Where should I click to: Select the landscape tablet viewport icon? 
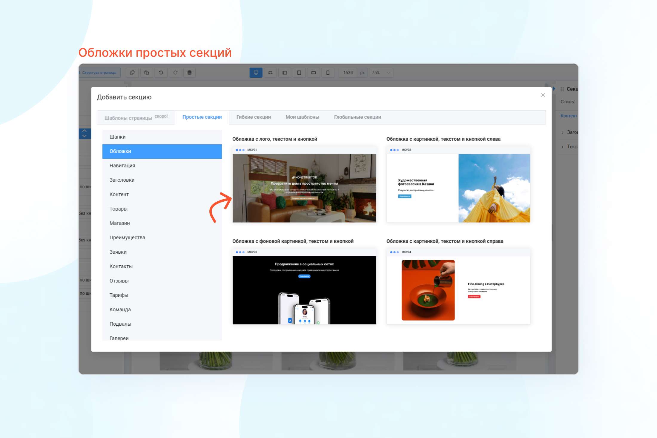[285, 73]
